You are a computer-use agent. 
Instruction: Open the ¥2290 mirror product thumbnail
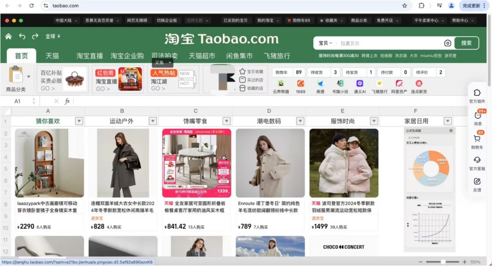click(49, 163)
